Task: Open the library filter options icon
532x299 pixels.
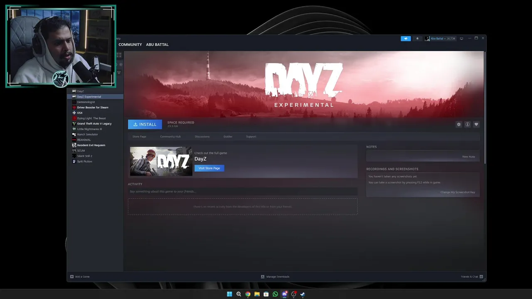Action: coord(119,73)
